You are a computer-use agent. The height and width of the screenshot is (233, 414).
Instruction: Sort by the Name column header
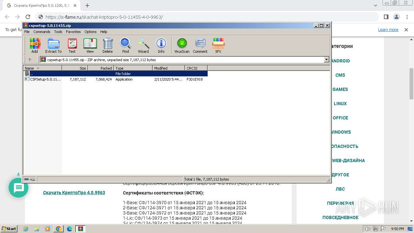pyautogui.click(x=43, y=68)
